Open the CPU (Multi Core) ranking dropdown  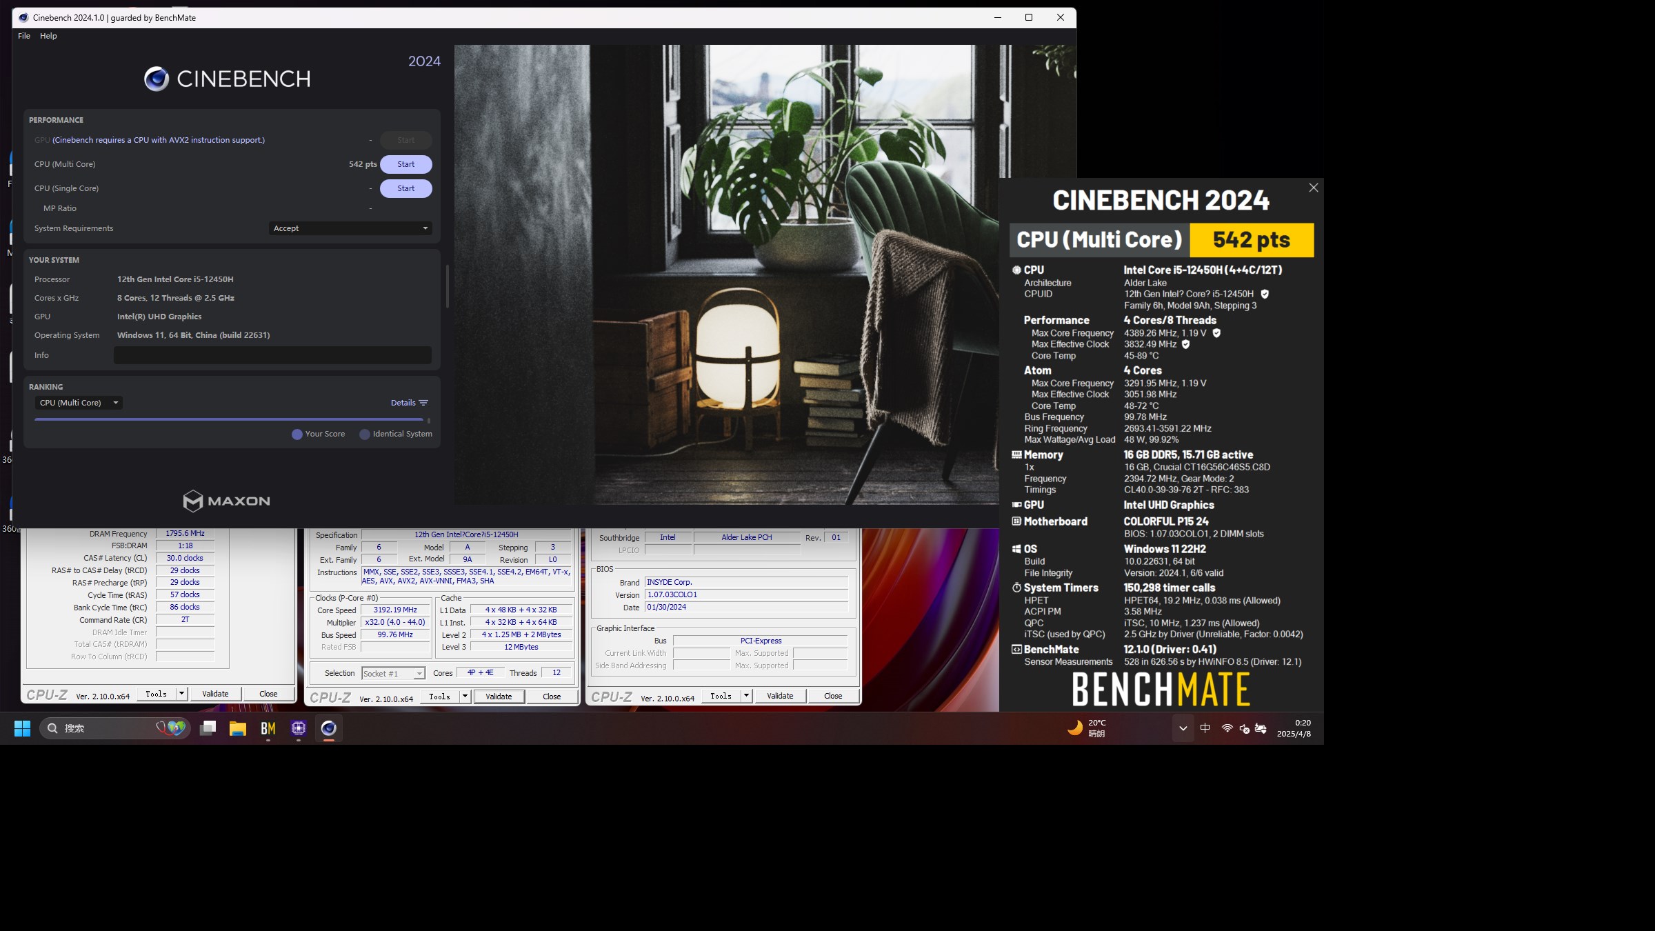(79, 403)
